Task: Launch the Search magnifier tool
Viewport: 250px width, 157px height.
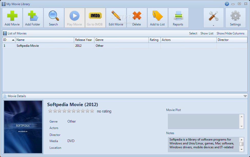Action: coord(54,18)
